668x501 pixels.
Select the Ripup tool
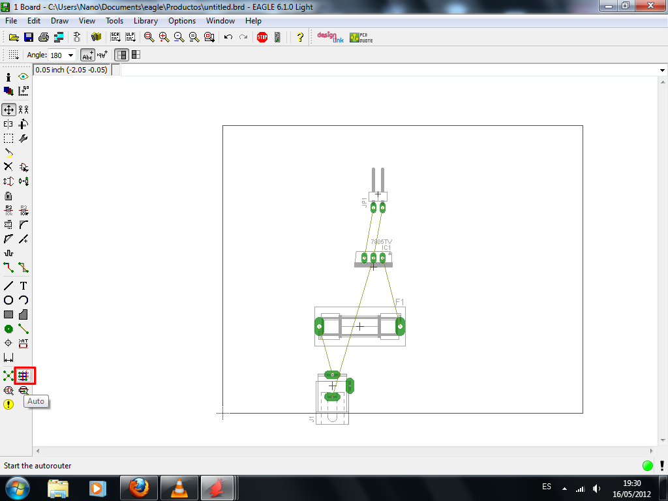tap(23, 267)
